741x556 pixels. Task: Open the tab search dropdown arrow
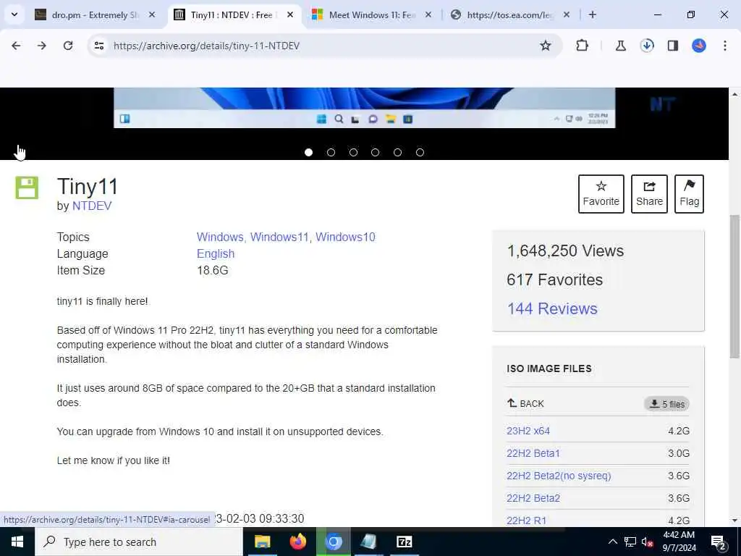[x=14, y=14]
